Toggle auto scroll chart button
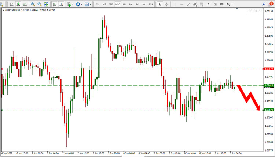This screenshot has width=275, height=157. tap(55, 4)
